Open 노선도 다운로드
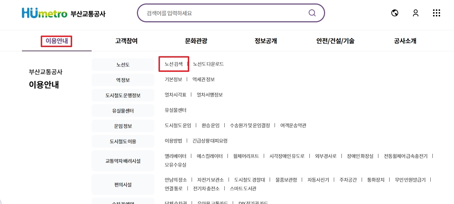This screenshot has height=204, width=454. (209, 64)
